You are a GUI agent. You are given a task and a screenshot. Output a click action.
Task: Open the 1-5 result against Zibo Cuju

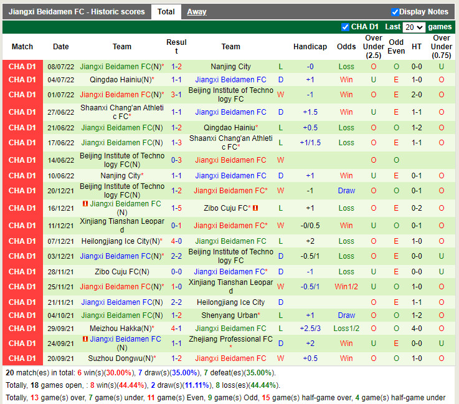pos(176,208)
